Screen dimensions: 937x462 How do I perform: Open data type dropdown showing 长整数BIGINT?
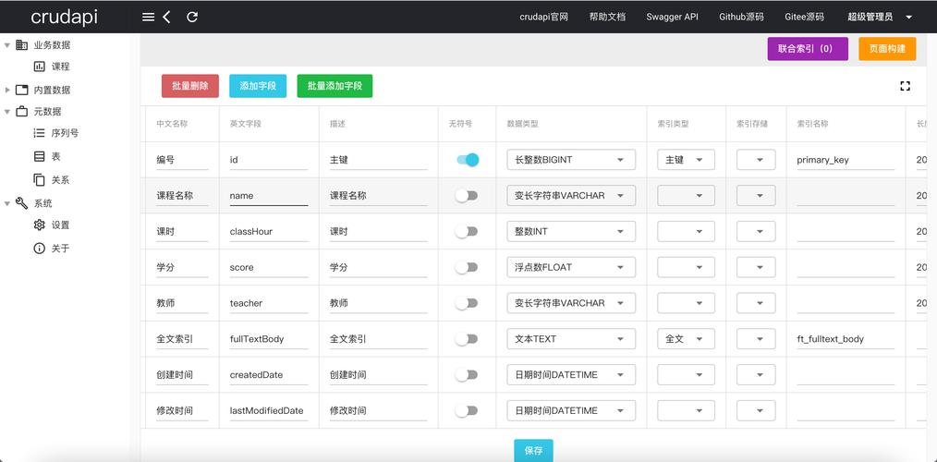[570, 160]
